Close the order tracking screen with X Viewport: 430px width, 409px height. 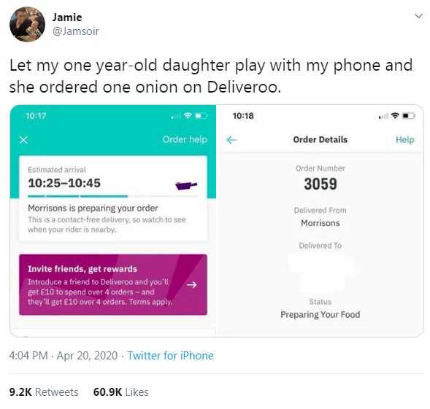coord(23,140)
